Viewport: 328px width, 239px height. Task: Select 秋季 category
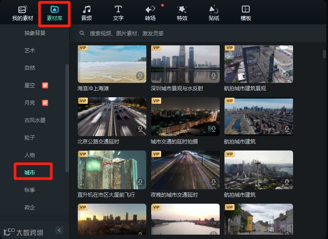(x=30, y=190)
